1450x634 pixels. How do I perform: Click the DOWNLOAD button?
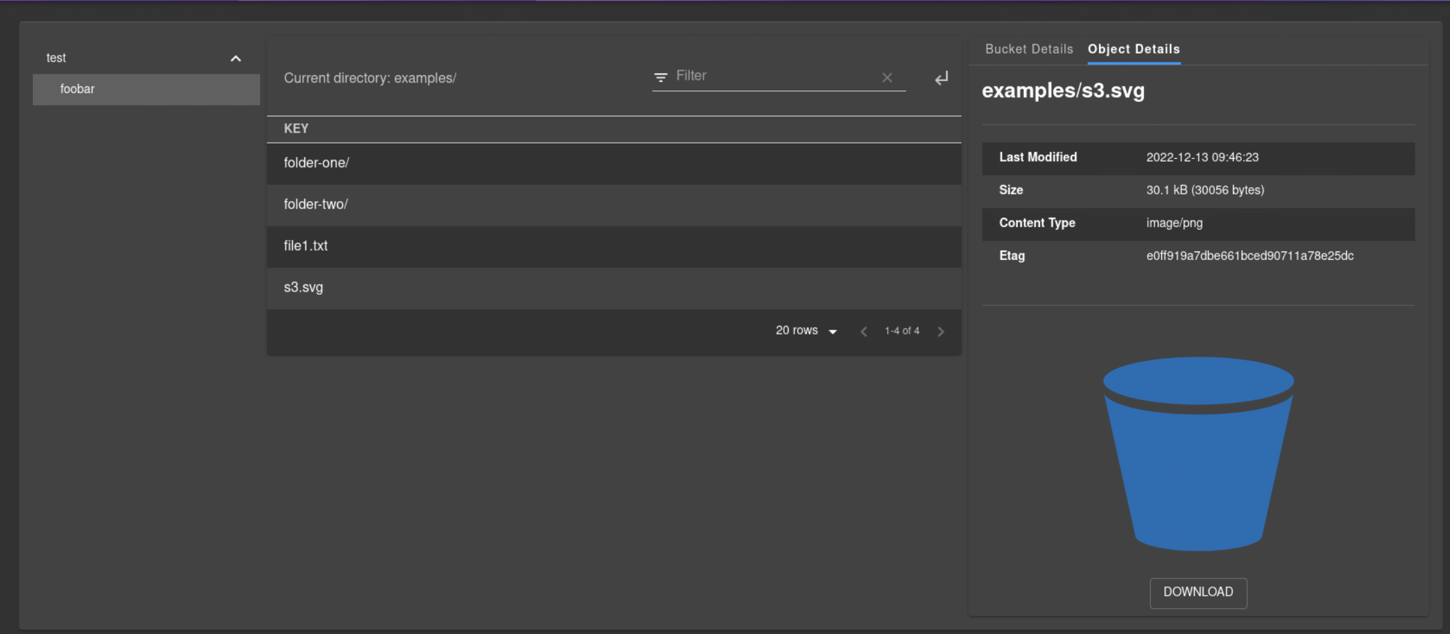pos(1198,592)
